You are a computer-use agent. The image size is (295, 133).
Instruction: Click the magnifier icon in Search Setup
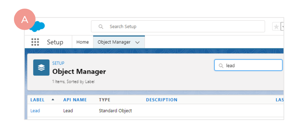click(x=101, y=26)
